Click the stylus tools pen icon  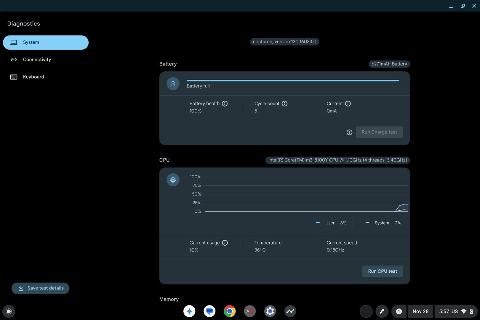click(382, 311)
